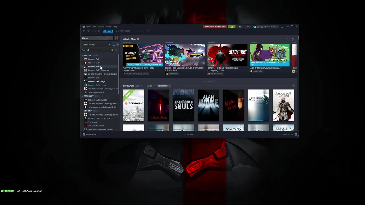This screenshot has height=205, width=365.
Task: Open the green friends button in title bar
Action: 232,27
